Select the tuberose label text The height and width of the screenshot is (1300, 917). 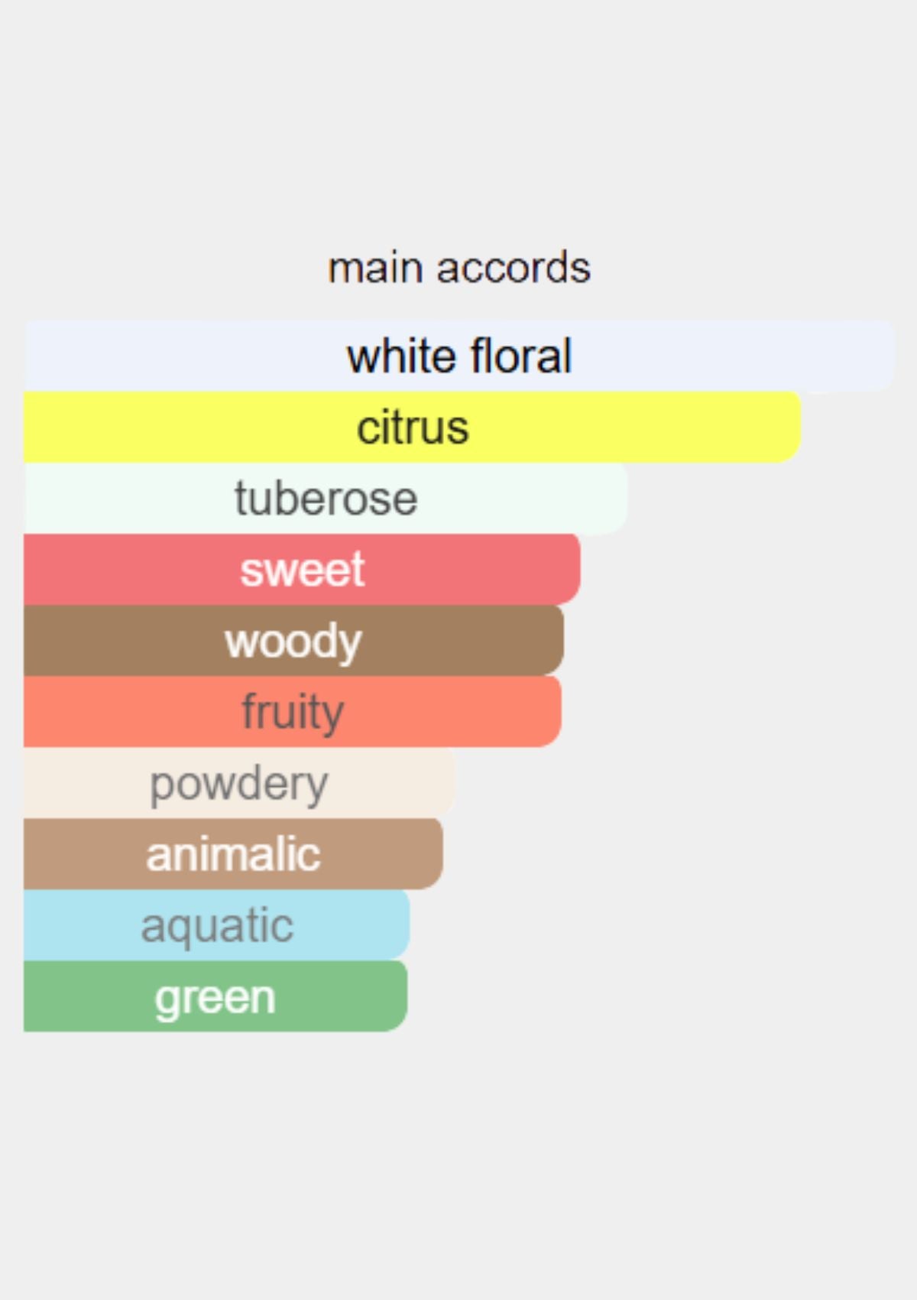326,499
